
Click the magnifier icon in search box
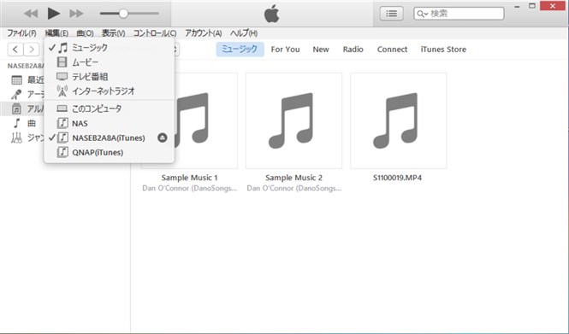pyautogui.click(x=421, y=14)
